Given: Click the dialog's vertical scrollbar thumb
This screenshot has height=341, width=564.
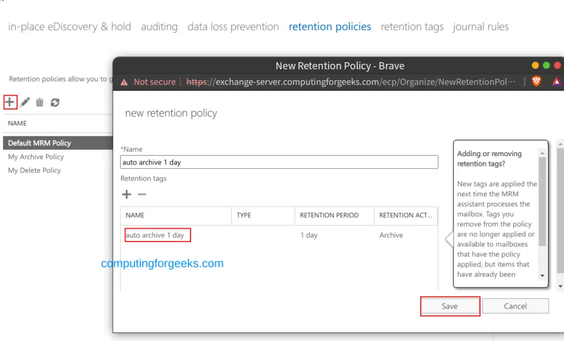Looking at the screenshot, I should click(x=560, y=211).
